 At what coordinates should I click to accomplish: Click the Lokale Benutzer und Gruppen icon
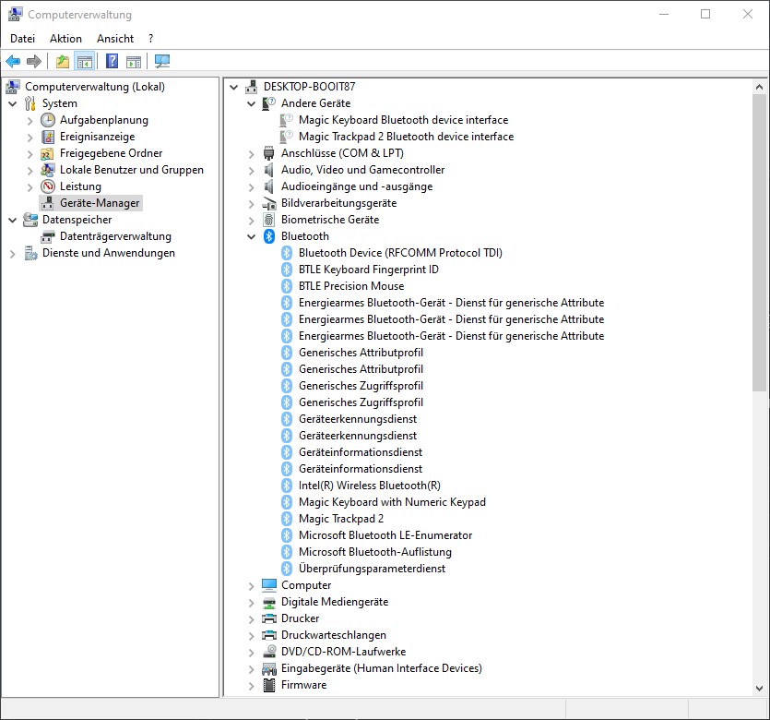click(48, 170)
